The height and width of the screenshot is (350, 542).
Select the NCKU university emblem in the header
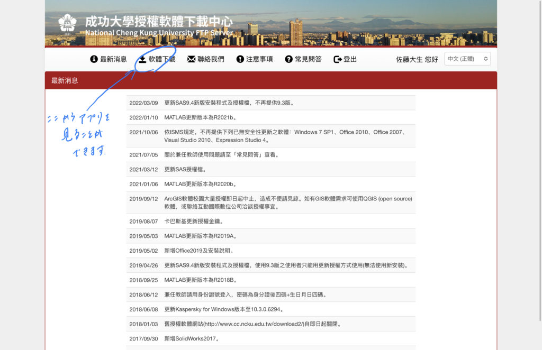pos(67,23)
